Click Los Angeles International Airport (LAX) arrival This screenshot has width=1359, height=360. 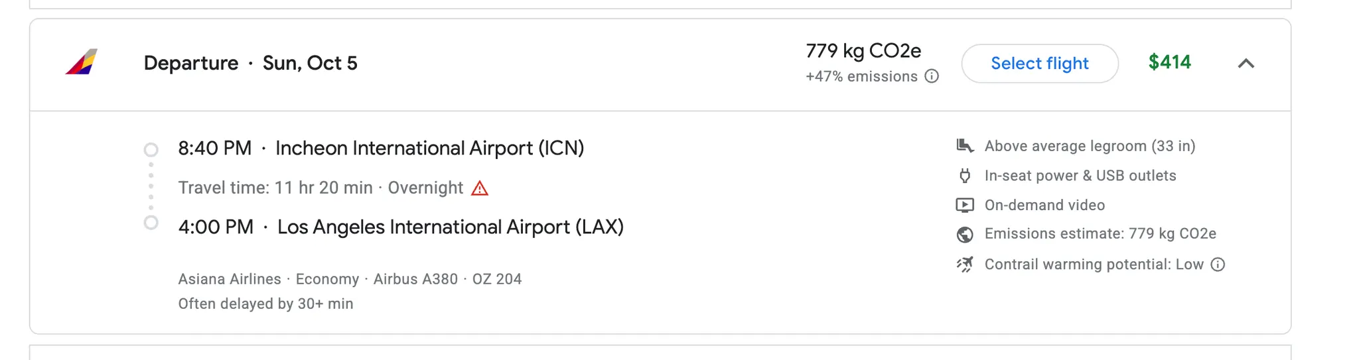point(450,227)
